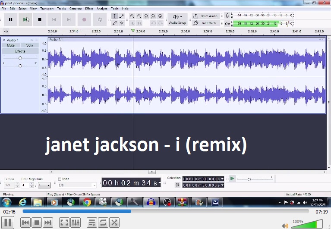
Task: Toggle media player loop button
Action: point(103,223)
